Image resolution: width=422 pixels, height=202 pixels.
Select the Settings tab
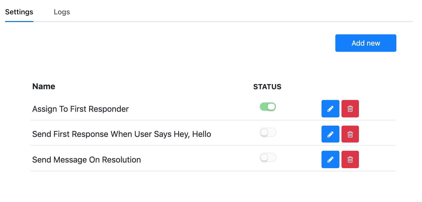[19, 12]
